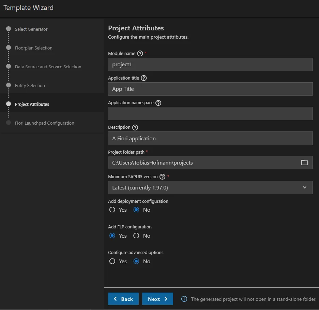Open the Application namespace help tooltip icon

click(x=158, y=103)
